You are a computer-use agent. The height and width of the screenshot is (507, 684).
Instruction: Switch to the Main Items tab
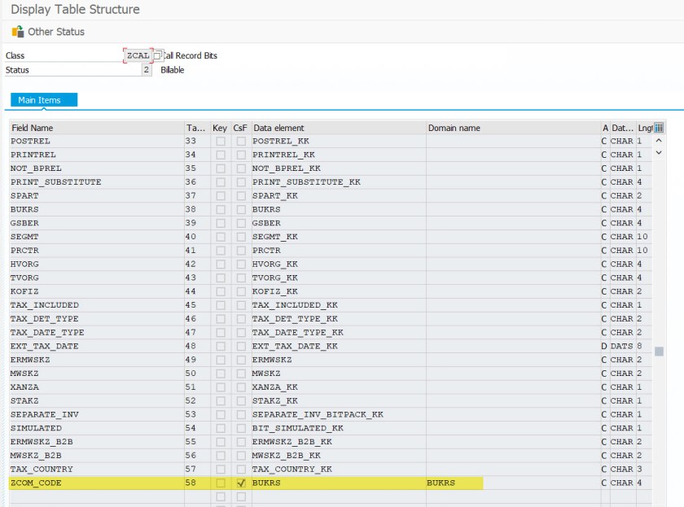pyautogui.click(x=39, y=100)
